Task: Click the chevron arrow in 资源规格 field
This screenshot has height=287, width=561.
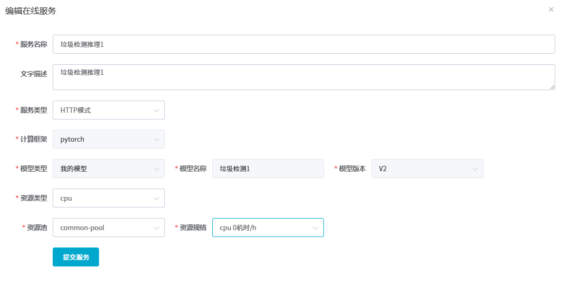Action: pyautogui.click(x=316, y=228)
